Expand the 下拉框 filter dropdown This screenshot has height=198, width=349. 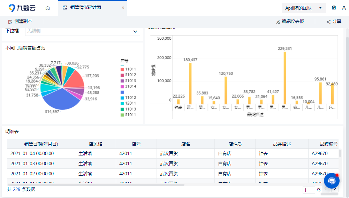point(135,31)
